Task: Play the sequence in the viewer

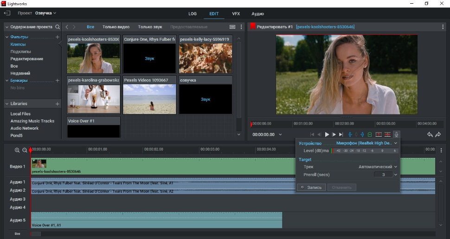Action: [327, 134]
